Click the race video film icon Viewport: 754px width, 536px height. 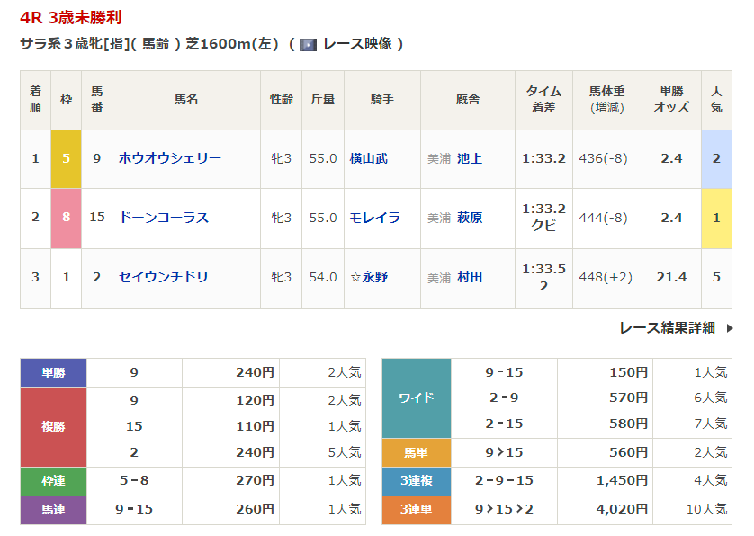tap(308, 44)
